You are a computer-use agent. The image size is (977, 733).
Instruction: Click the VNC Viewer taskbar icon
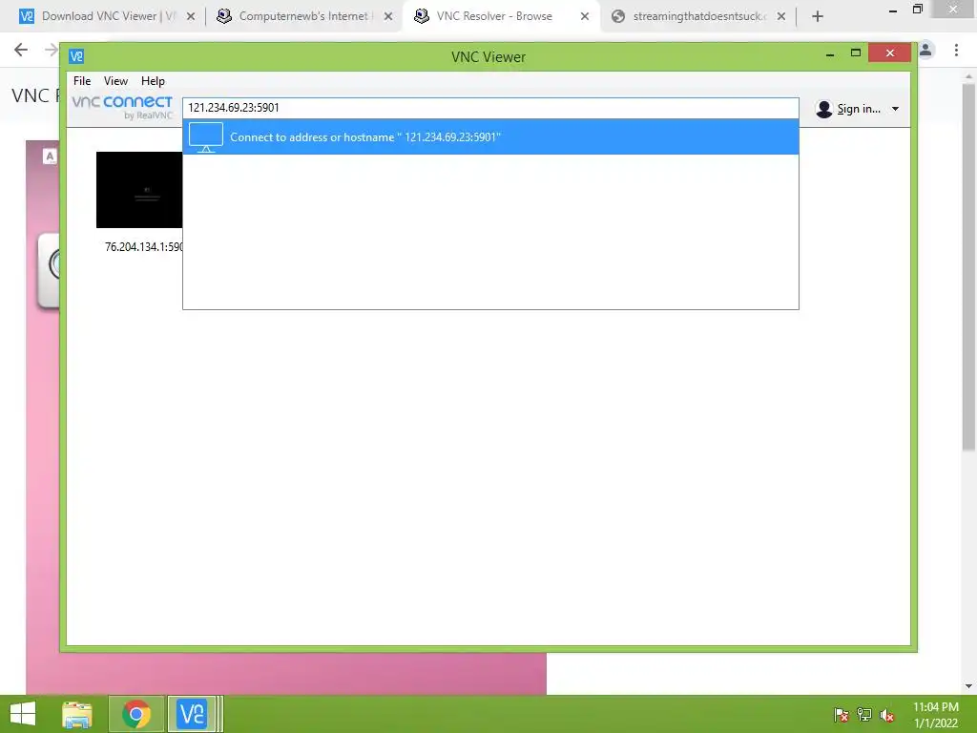(191, 714)
